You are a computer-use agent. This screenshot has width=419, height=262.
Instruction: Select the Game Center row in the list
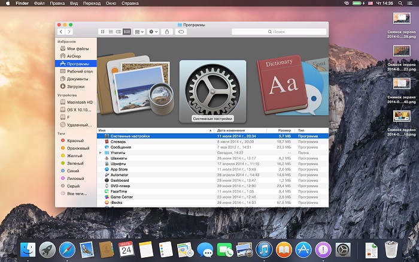point(212,197)
